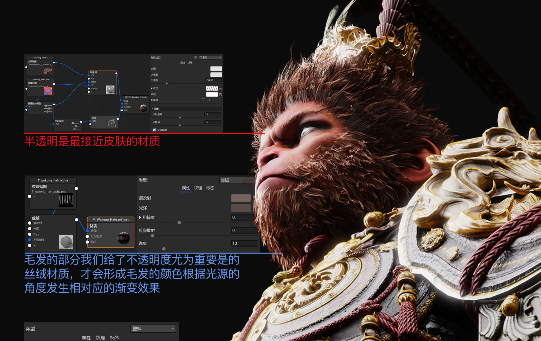Click the 采样值 field showing 35

(212, 122)
